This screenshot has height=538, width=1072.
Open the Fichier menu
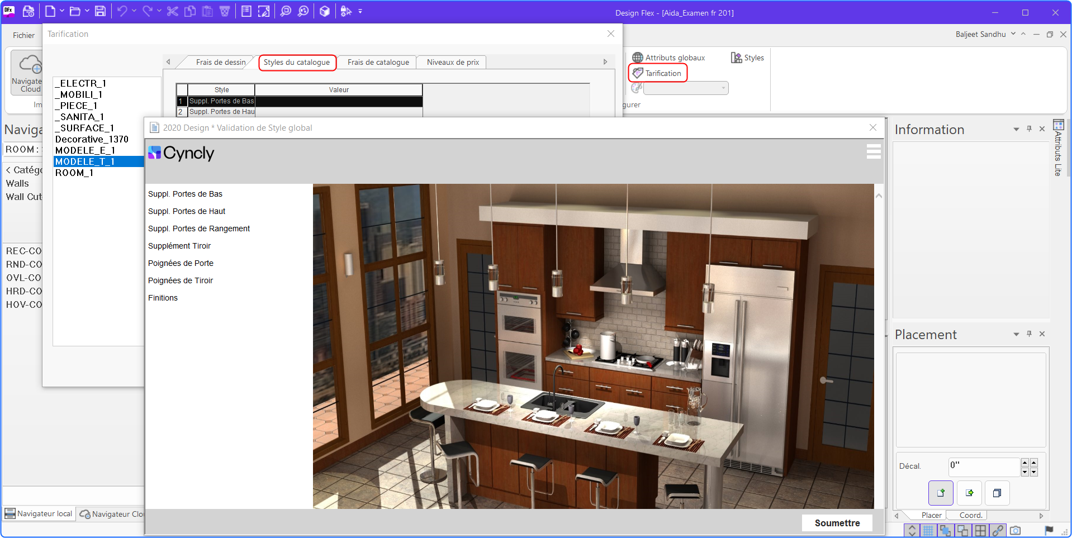pos(23,35)
